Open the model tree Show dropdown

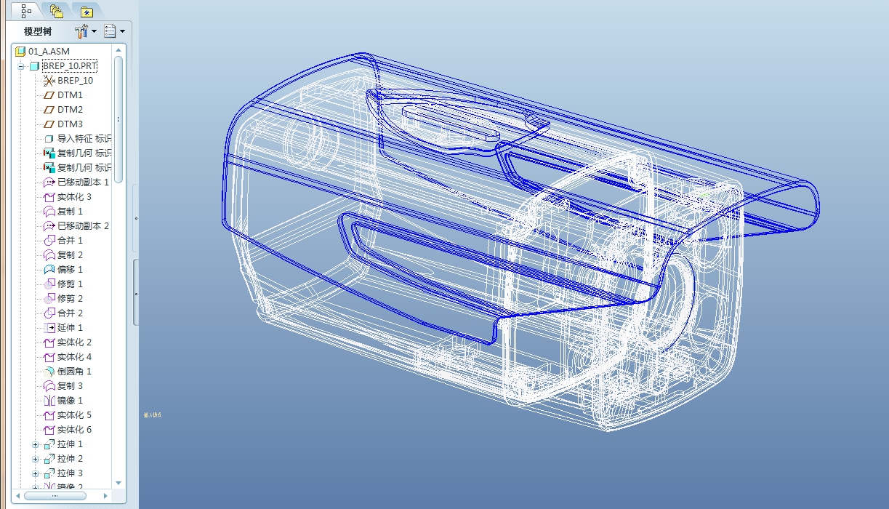pyautogui.click(x=114, y=31)
